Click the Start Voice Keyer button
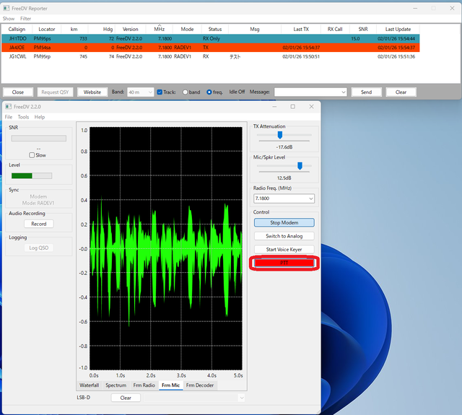This screenshot has height=415, width=462. pyautogui.click(x=283, y=249)
